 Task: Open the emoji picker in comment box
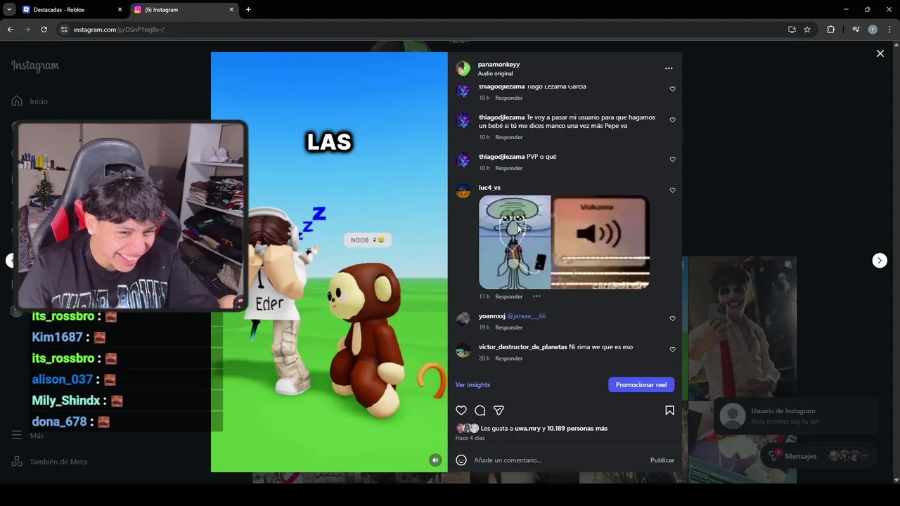[461, 460]
